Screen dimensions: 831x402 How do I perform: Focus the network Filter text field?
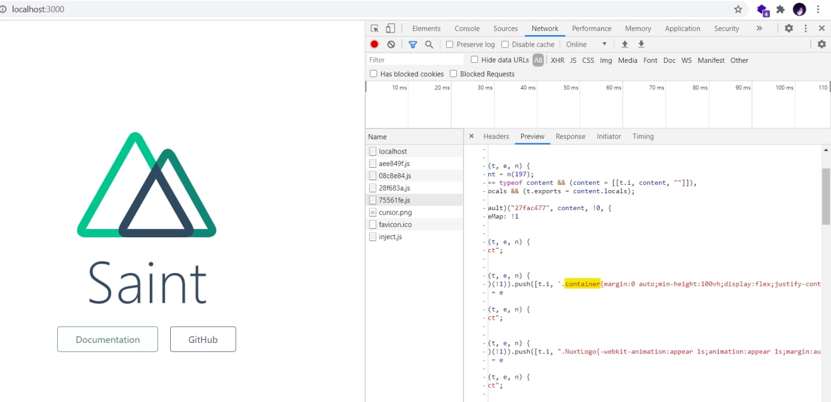(415, 60)
